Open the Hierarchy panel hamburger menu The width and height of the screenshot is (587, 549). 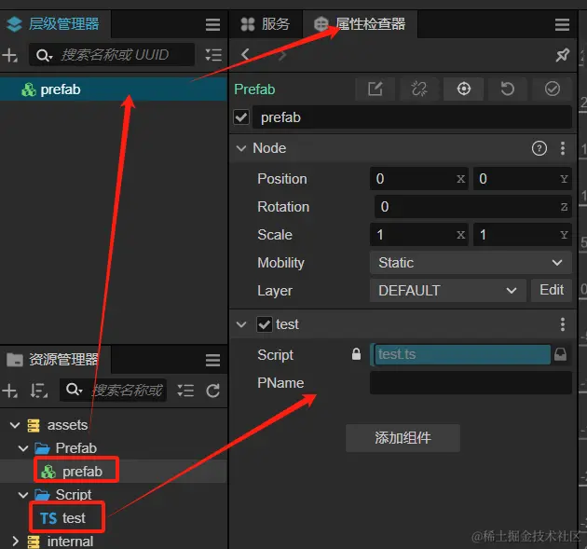click(x=212, y=25)
